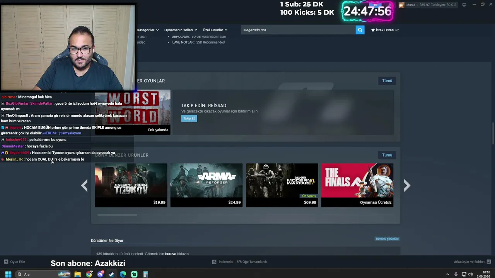Viewport: 495px width, 278px height.
Task: Open the green Kick app in taskbar
Action: [134, 274]
